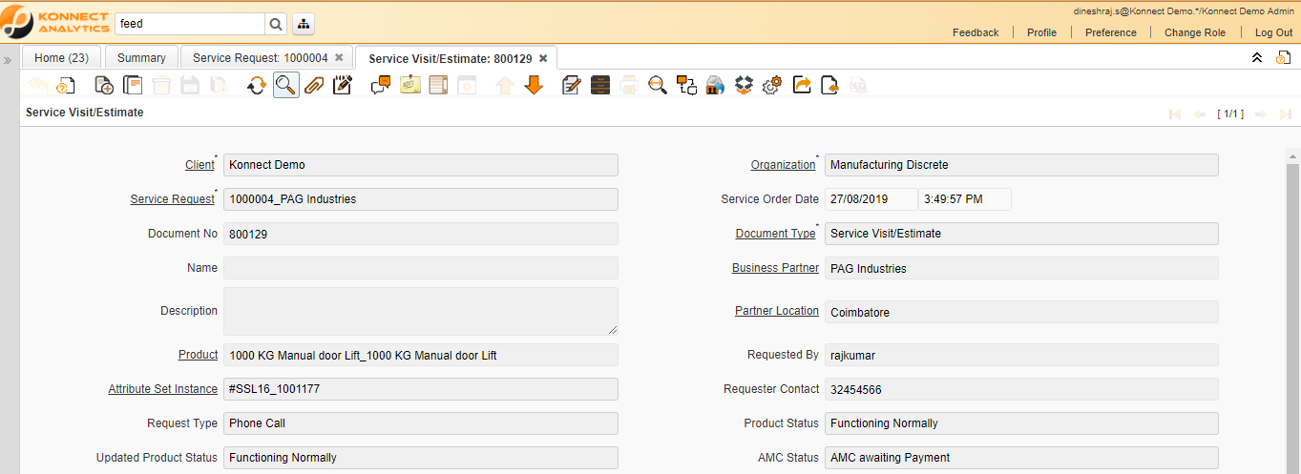
Task: Click the vertical scrollbar of the form
Action: point(1292,310)
